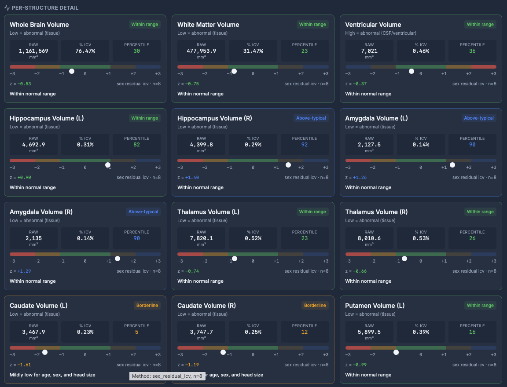507x387 pixels.
Task: Click the Ventricular Volume z-score marker
Action: pos(411,71)
